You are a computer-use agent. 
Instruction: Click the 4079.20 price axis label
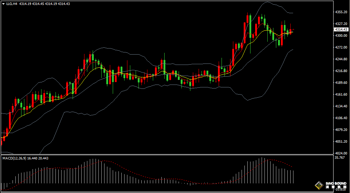341,130
